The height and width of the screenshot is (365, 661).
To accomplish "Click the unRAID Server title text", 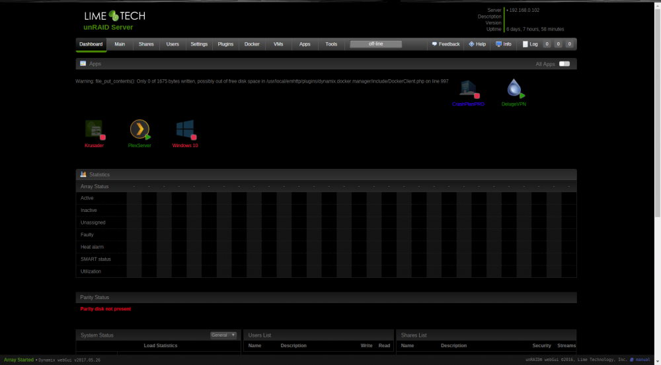I will tap(108, 27).
